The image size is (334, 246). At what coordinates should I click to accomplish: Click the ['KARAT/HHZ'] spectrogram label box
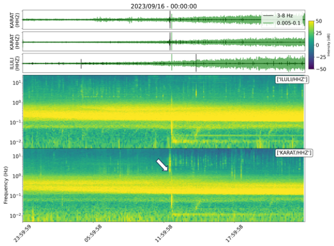click(294, 153)
